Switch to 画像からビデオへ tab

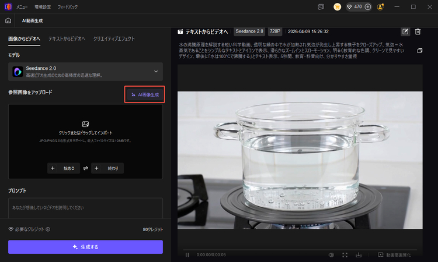pyautogui.click(x=24, y=38)
